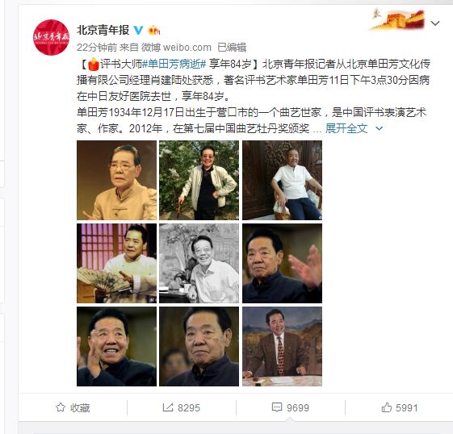Click the blue verified V badge
The width and height of the screenshot is (453, 434).
coord(138,30)
